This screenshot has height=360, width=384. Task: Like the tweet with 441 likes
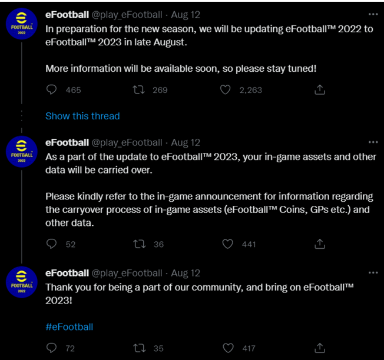[227, 244]
